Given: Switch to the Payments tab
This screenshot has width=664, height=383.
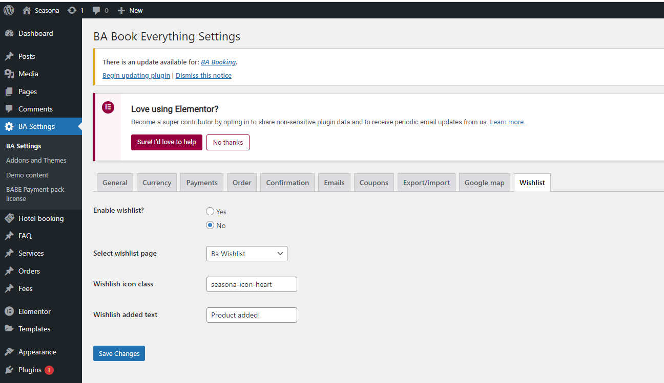Looking at the screenshot, I should [201, 183].
